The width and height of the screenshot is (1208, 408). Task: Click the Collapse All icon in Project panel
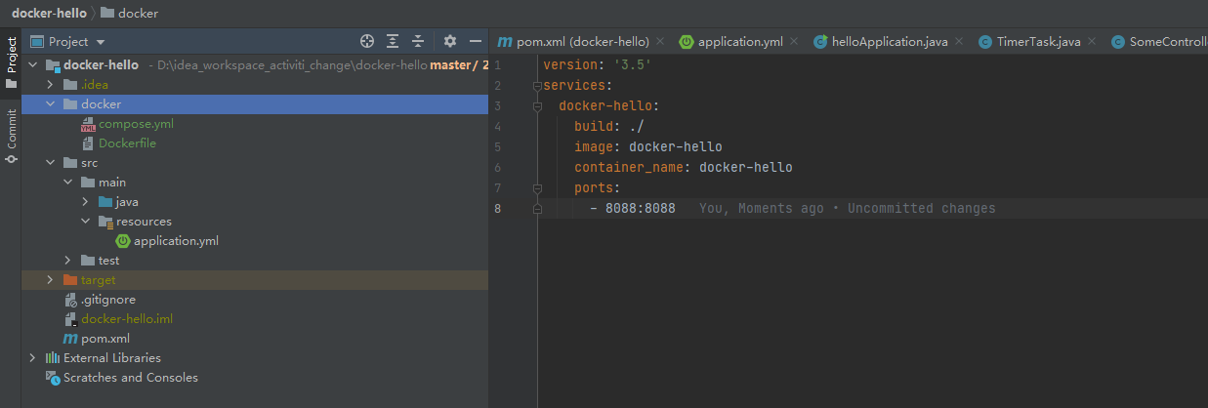[418, 41]
